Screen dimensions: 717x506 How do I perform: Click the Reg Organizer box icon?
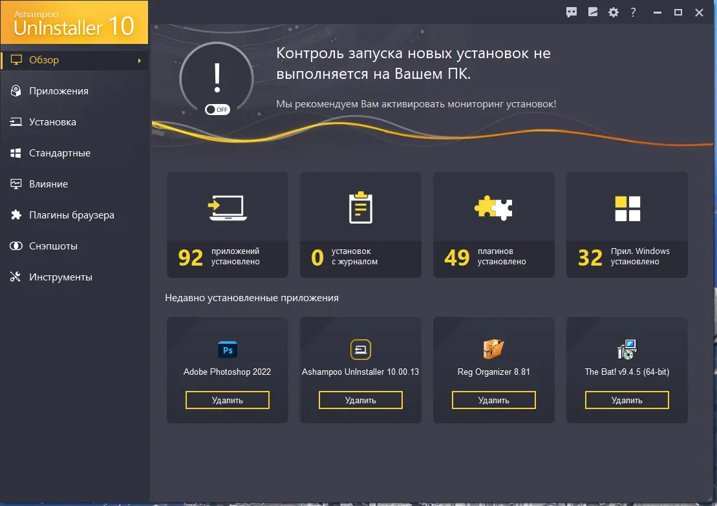click(494, 350)
